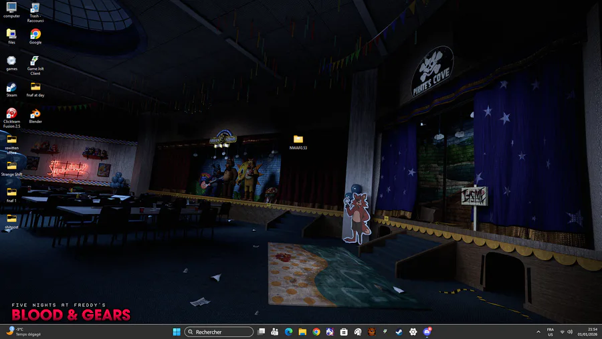Select the rewritten office folder

(x=11, y=144)
